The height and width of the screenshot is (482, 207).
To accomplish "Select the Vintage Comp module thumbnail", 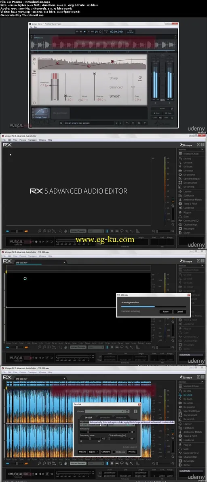I will pyautogui.click(x=40, y=113).
